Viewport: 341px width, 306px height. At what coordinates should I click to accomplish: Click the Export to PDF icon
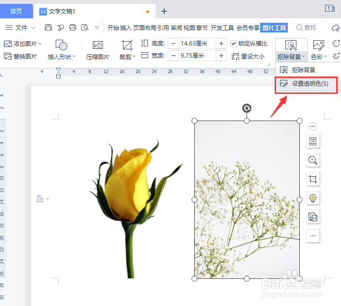coord(61,28)
